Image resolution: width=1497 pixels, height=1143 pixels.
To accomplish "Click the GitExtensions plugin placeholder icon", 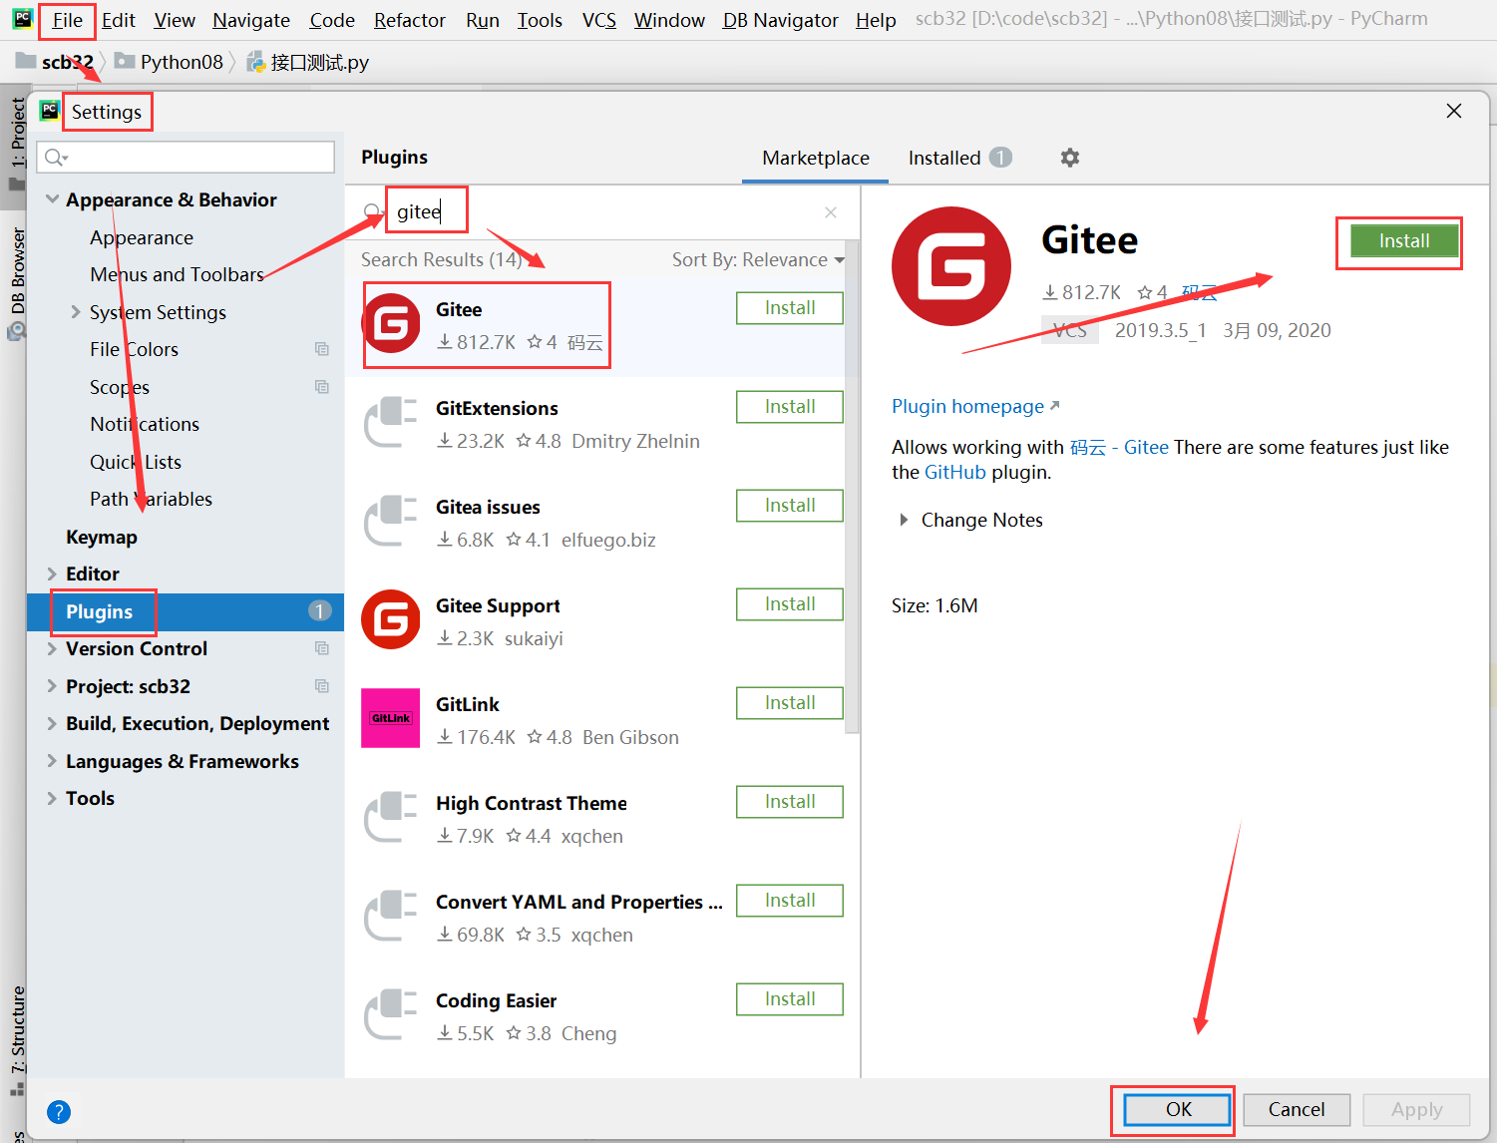I will (x=391, y=423).
